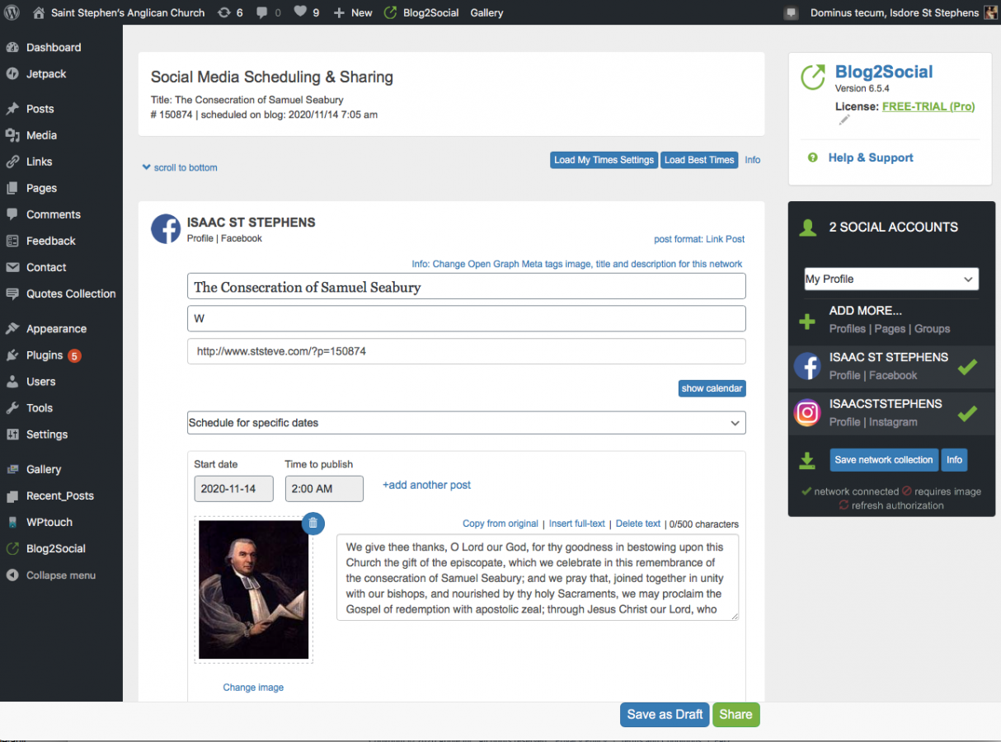Open the post format: Link Post selector

(699, 239)
